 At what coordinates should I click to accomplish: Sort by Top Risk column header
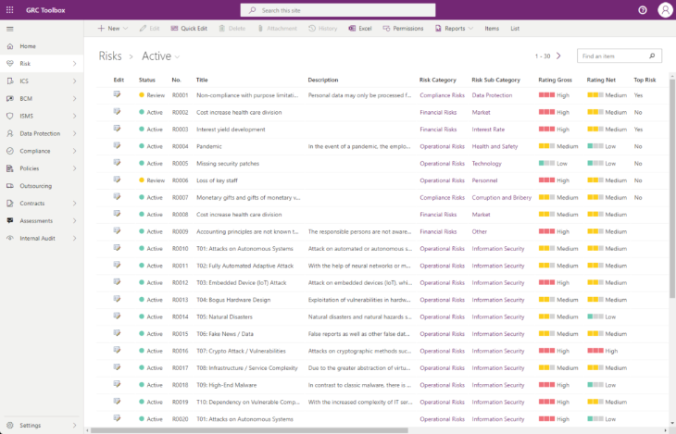point(645,80)
